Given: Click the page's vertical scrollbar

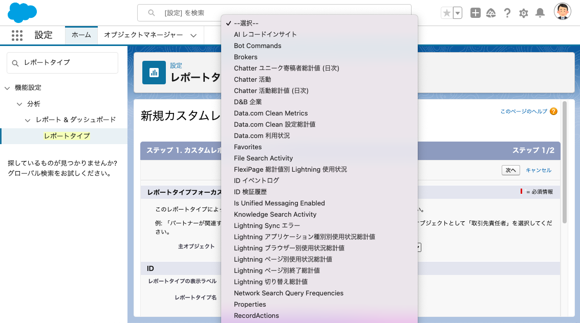Looking at the screenshot, I should (565, 163).
